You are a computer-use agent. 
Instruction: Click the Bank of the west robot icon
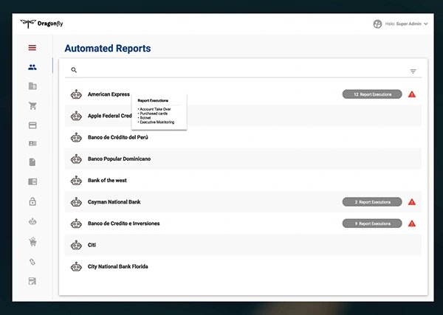(x=76, y=180)
